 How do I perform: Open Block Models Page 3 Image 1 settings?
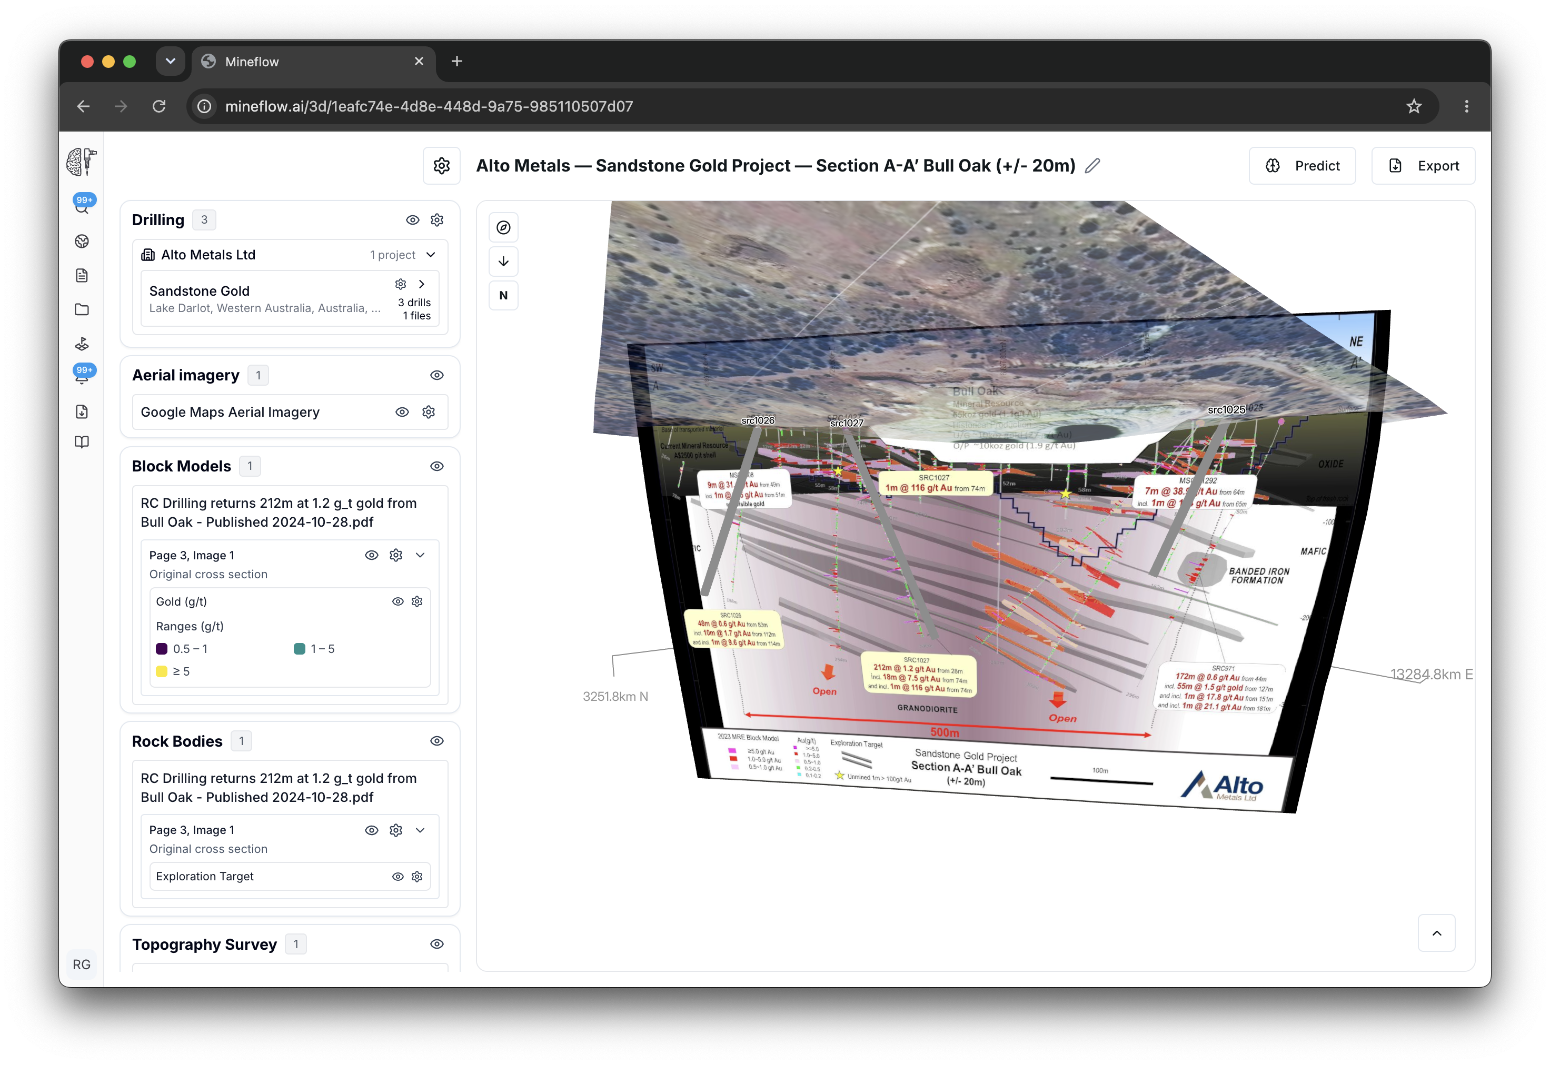coord(396,555)
